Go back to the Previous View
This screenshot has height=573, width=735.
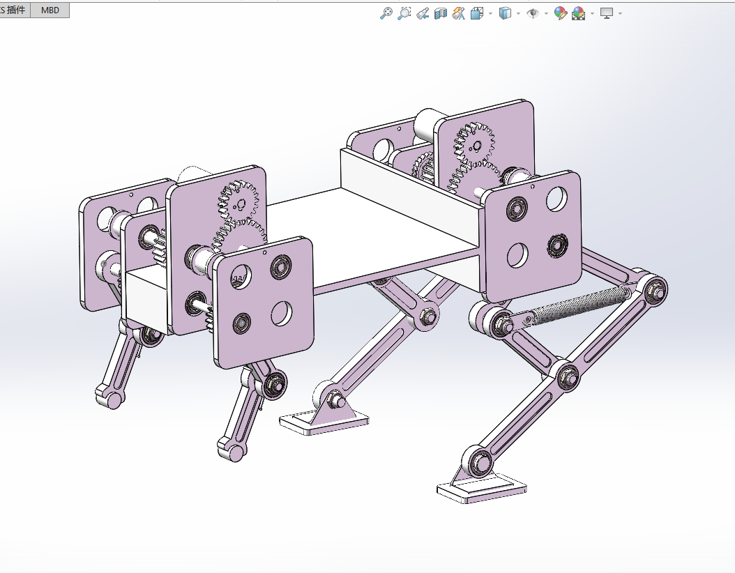click(423, 13)
